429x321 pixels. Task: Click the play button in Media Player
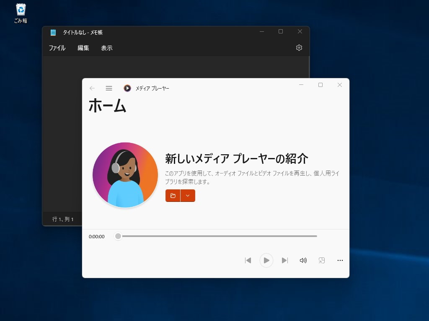point(266,260)
